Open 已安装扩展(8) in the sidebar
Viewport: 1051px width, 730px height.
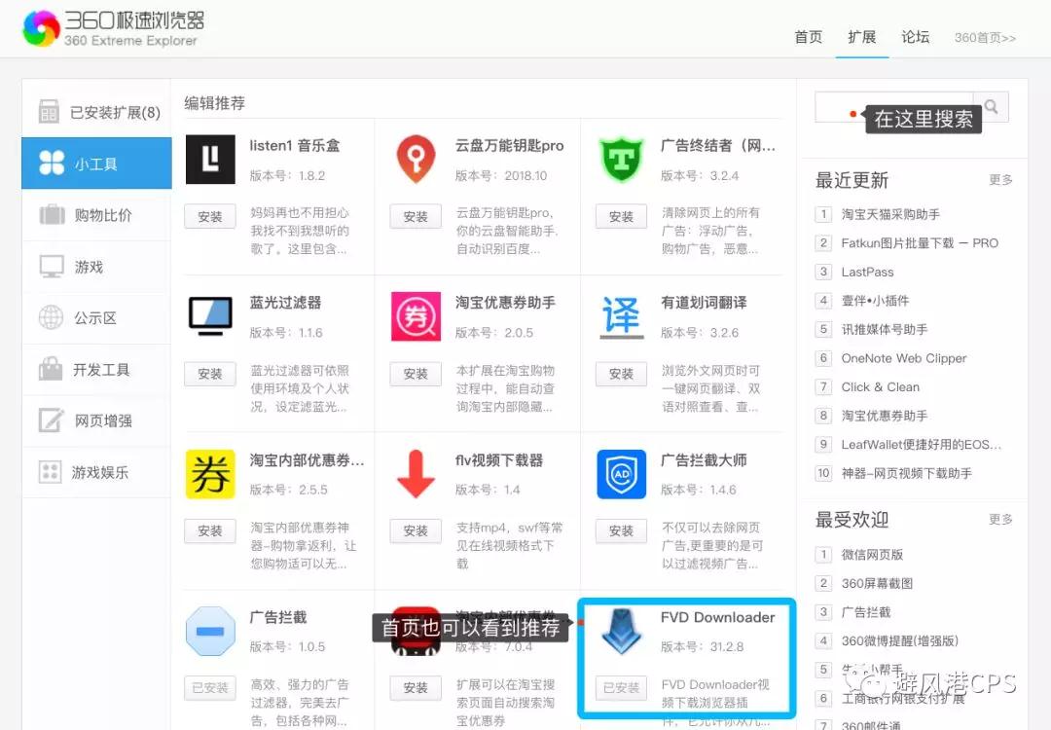96,112
